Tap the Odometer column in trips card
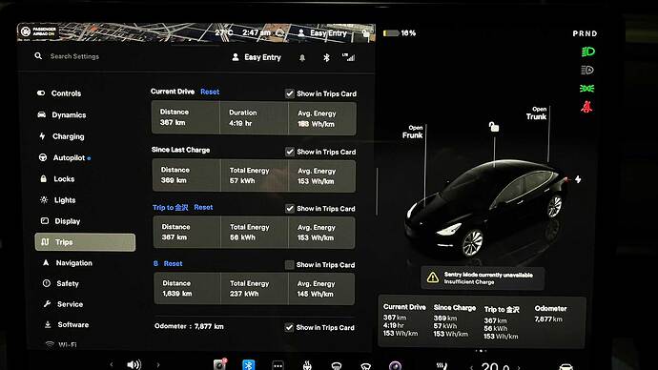The image size is (658, 370). pyautogui.click(x=550, y=314)
